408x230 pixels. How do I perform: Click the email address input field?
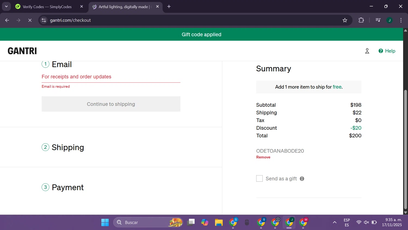(111, 77)
